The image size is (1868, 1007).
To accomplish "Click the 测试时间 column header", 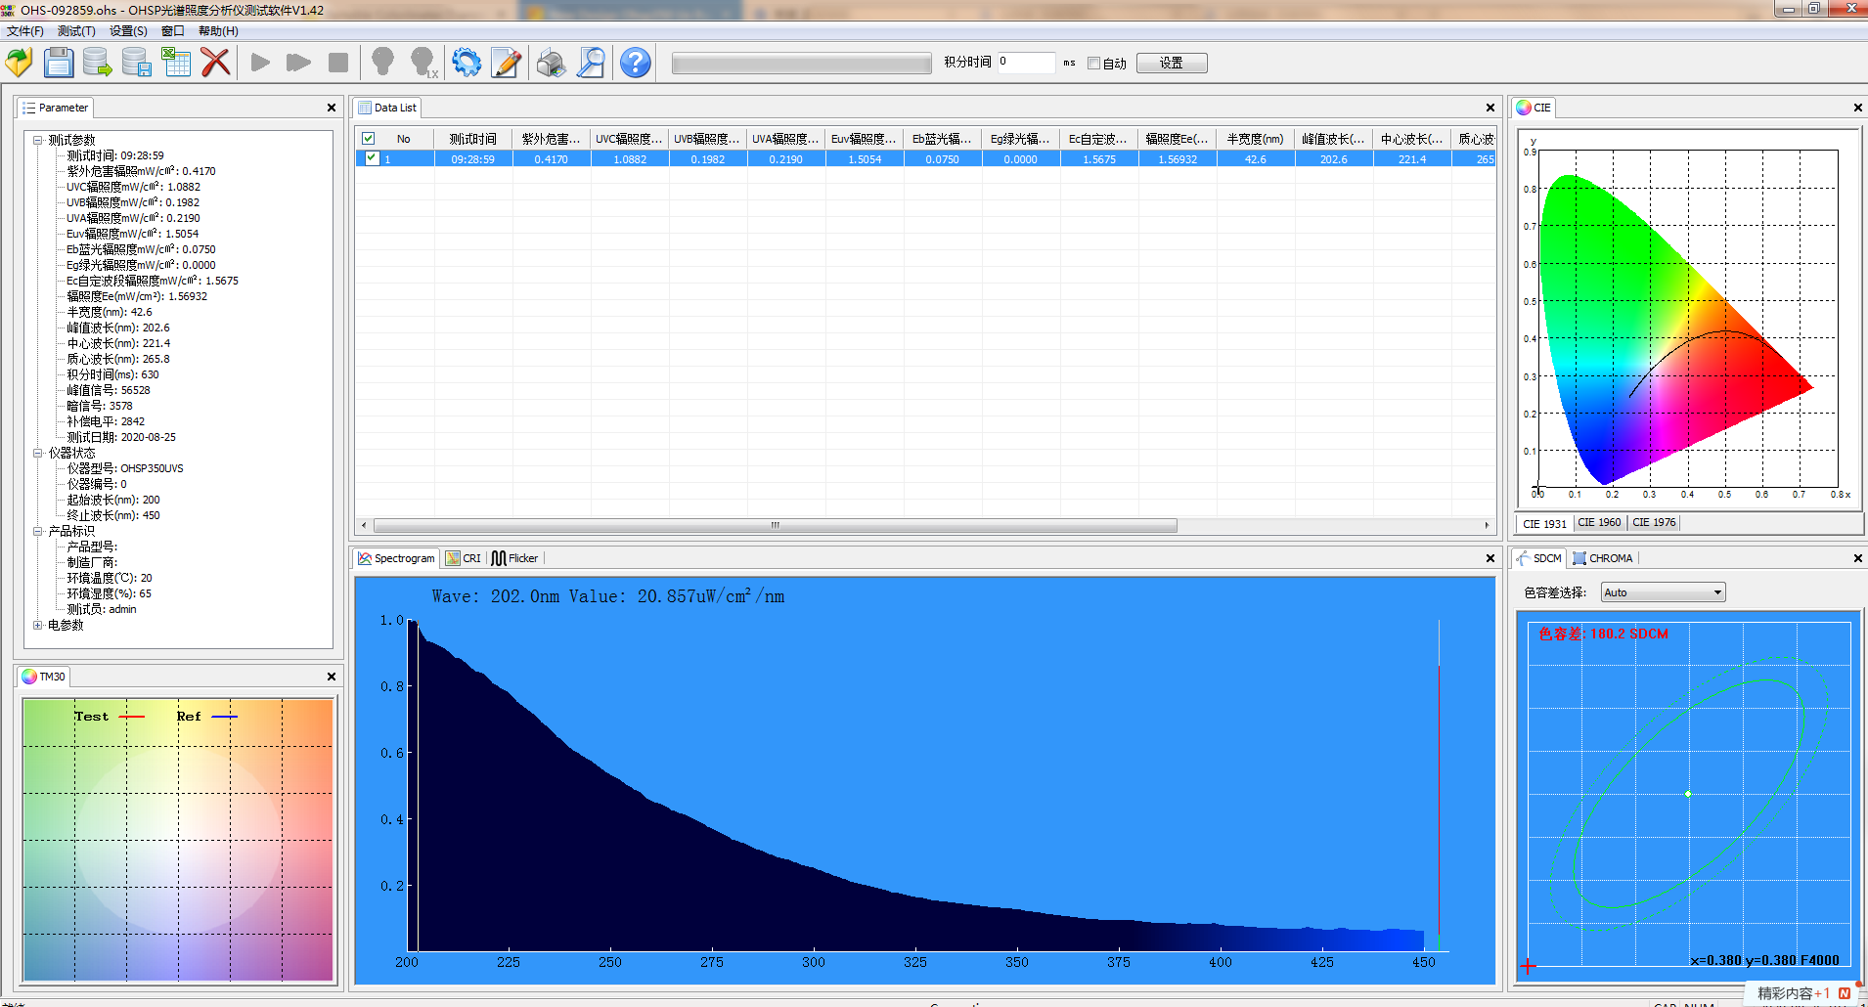I will pos(473,139).
